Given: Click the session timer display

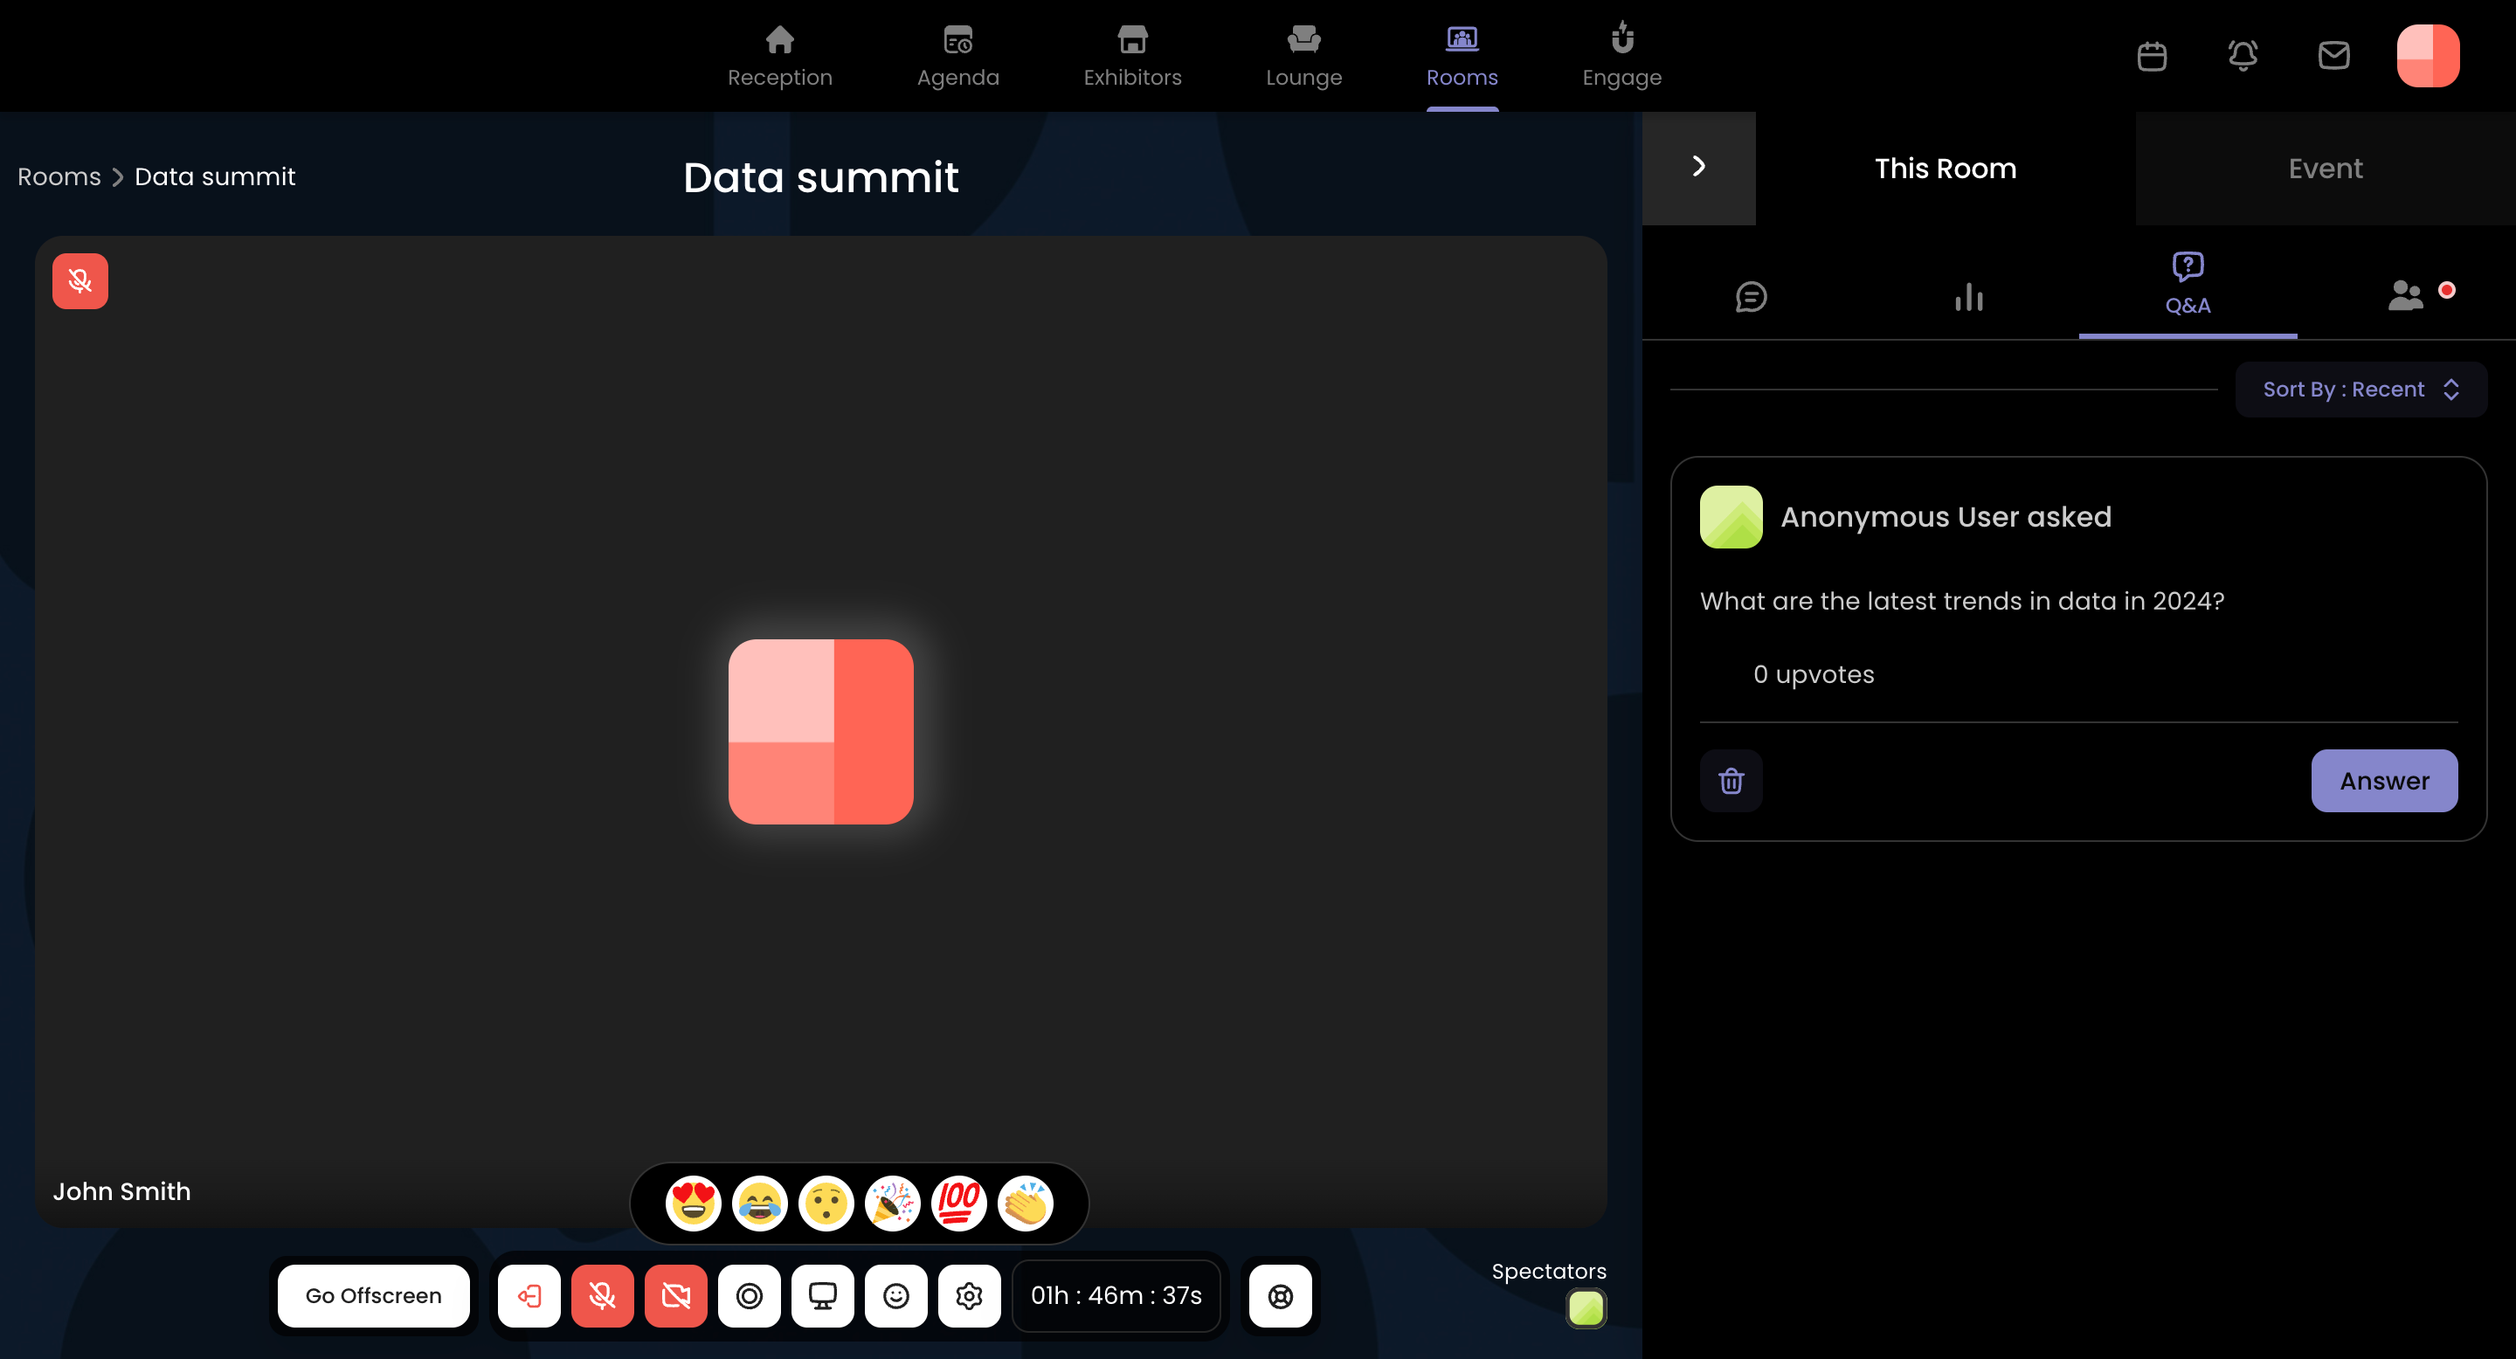Looking at the screenshot, I should point(1116,1295).
